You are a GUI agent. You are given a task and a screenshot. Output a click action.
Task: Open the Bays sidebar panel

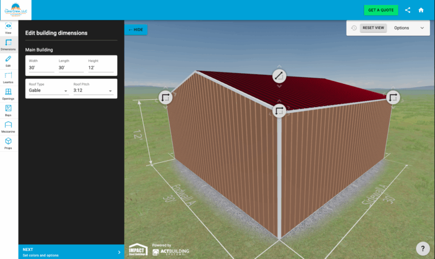pyautogui.click(x=8, y=111)
